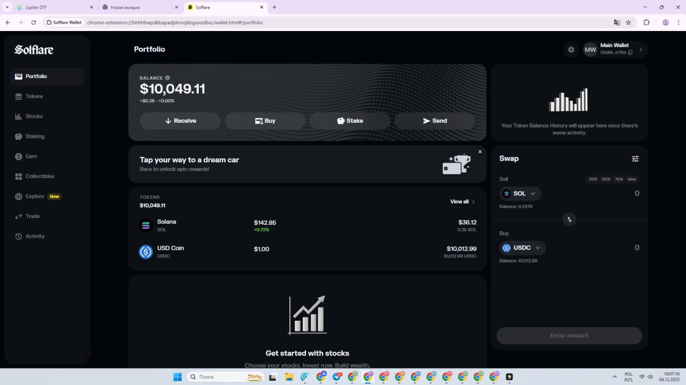686x385 pixels.
Task: Click the Solana token icon
Action: point(146,225)
